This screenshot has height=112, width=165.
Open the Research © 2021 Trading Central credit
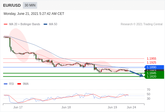142,24
